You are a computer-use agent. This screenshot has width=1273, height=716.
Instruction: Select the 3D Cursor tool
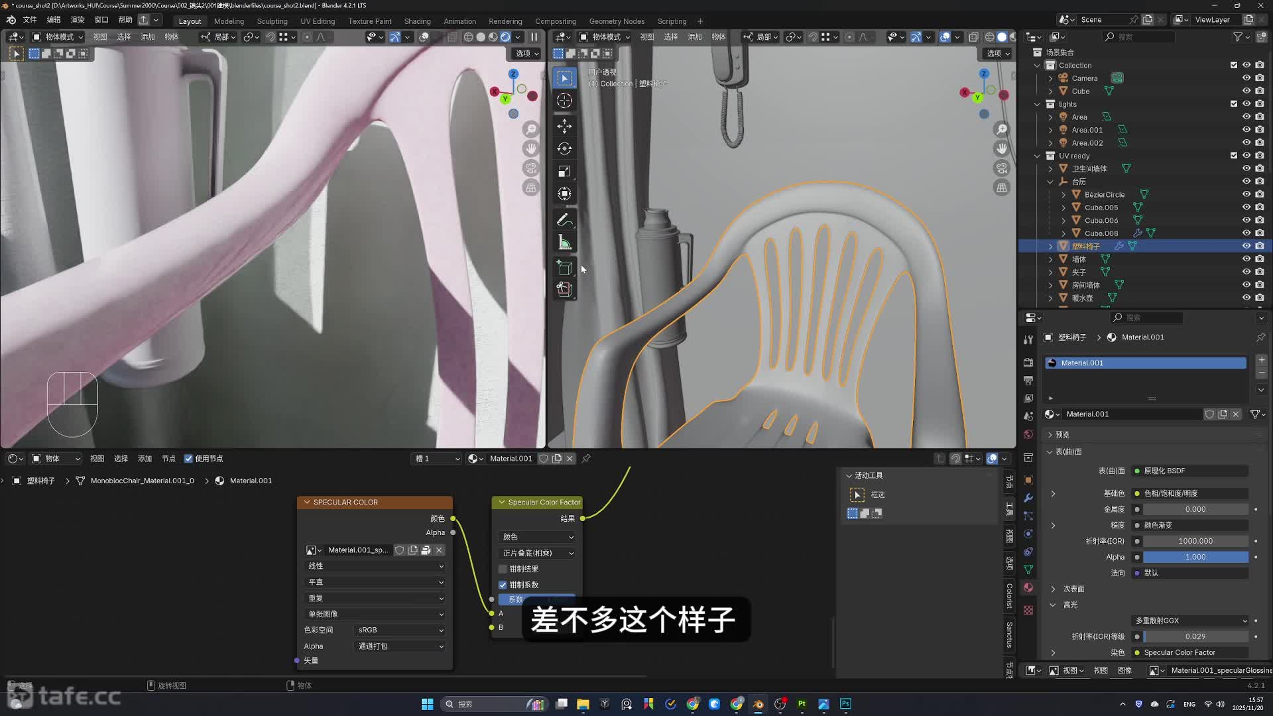pyautogui.click(x=564, y=101)
